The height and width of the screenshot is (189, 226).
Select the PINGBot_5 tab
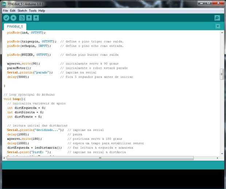(15, 27)
